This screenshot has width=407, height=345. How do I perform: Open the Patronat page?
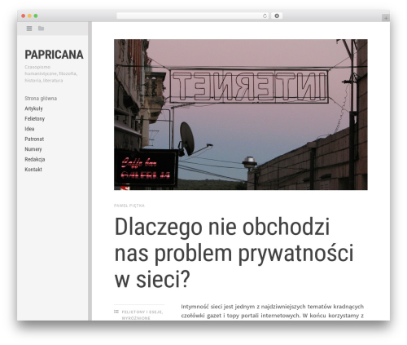click(x=34, y=139)
